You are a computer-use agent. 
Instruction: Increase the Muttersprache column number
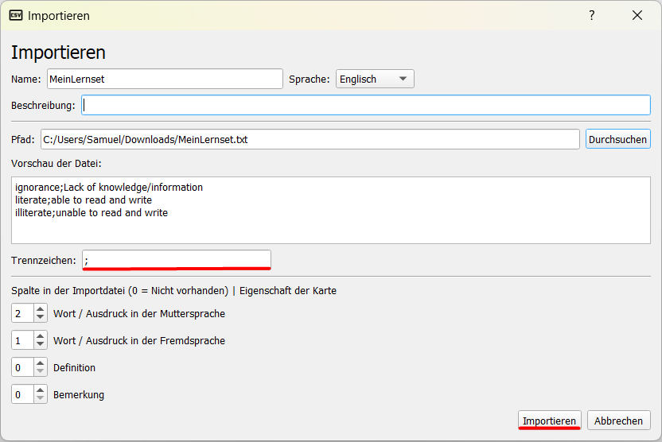tap(41, 309)
